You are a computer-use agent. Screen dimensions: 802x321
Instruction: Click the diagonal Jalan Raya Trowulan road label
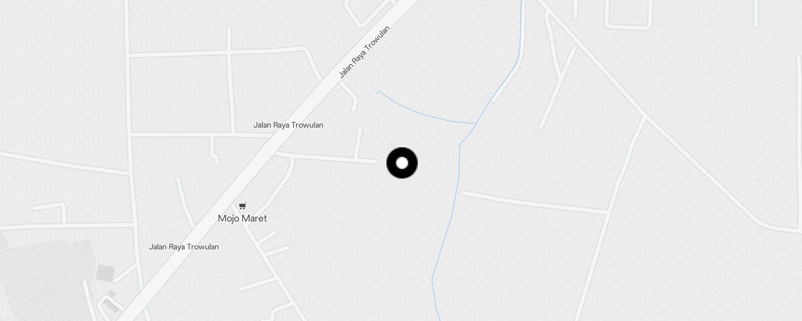[364, 52]
